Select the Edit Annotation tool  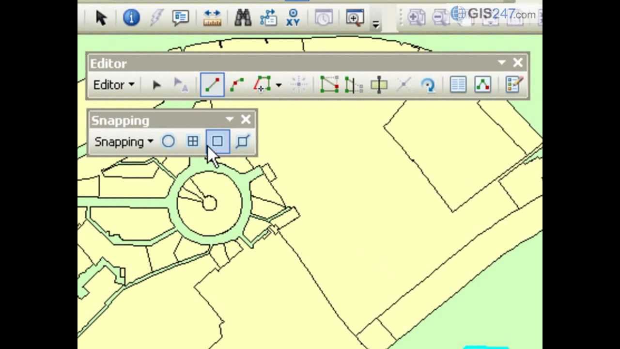[x=181, y=85]
